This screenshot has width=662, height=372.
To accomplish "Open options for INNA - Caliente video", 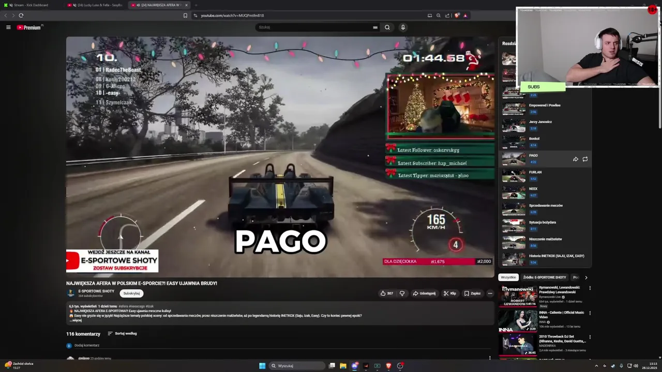I will coord(590,313).
